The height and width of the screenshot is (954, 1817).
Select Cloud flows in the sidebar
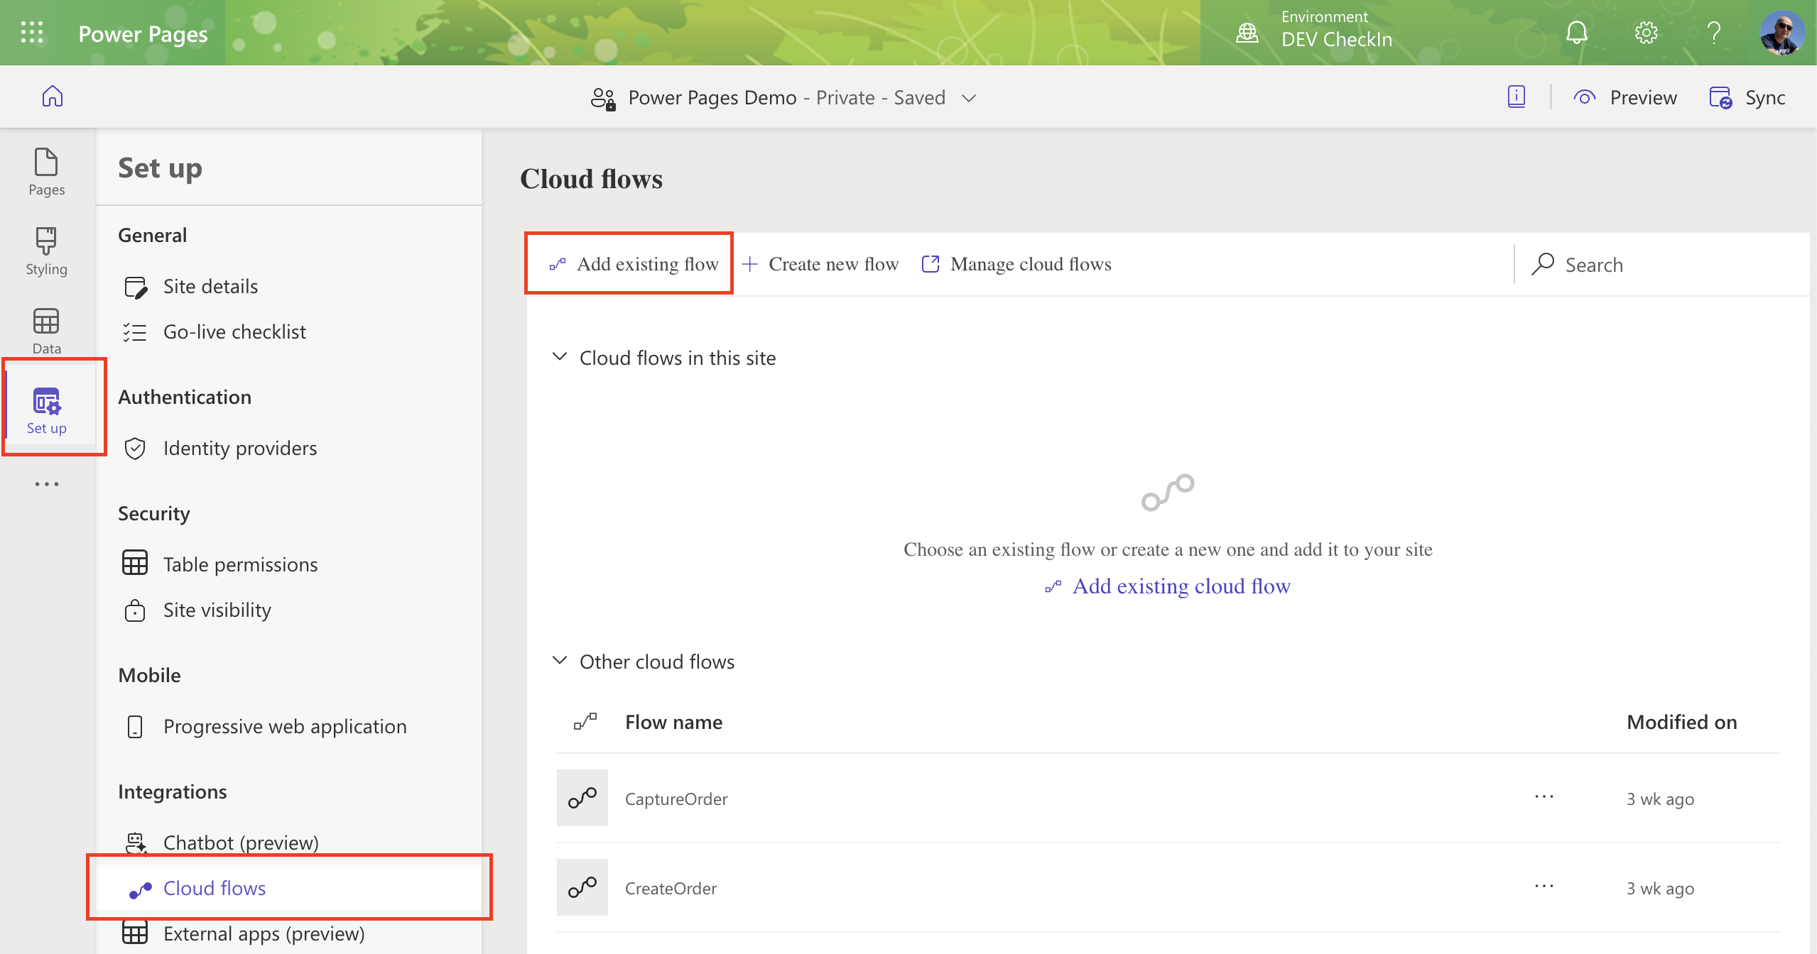(214, 887)
